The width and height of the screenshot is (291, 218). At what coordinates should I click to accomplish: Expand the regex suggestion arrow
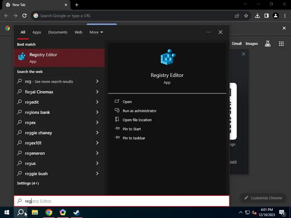tap(97, 122)
